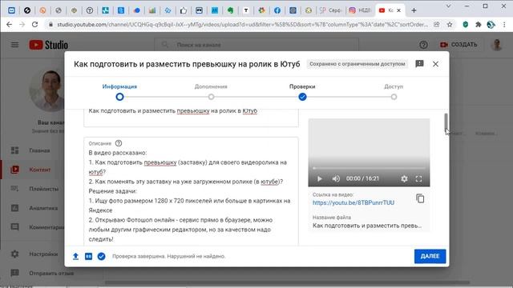The image size is (513, 288).
Task: Switch to the Facebook browser tab
Action: pyautogui.click(x=277, y=10)
